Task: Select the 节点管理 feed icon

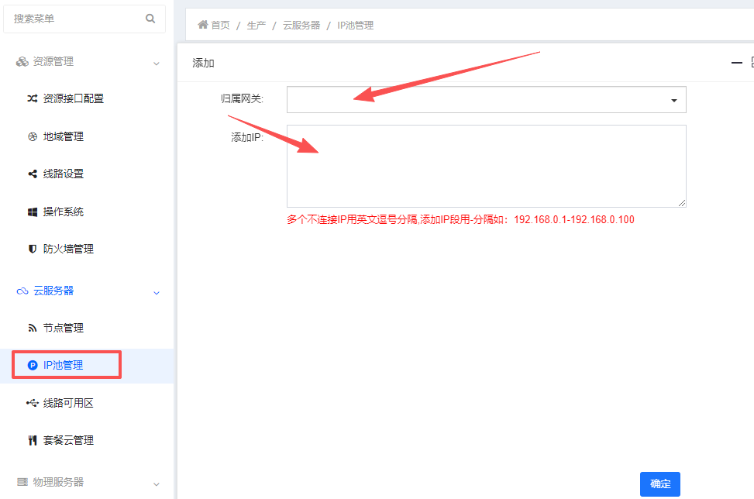Action: 31,327
